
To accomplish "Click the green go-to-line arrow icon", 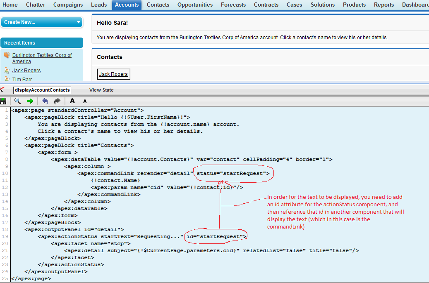I will pos(30,101).
